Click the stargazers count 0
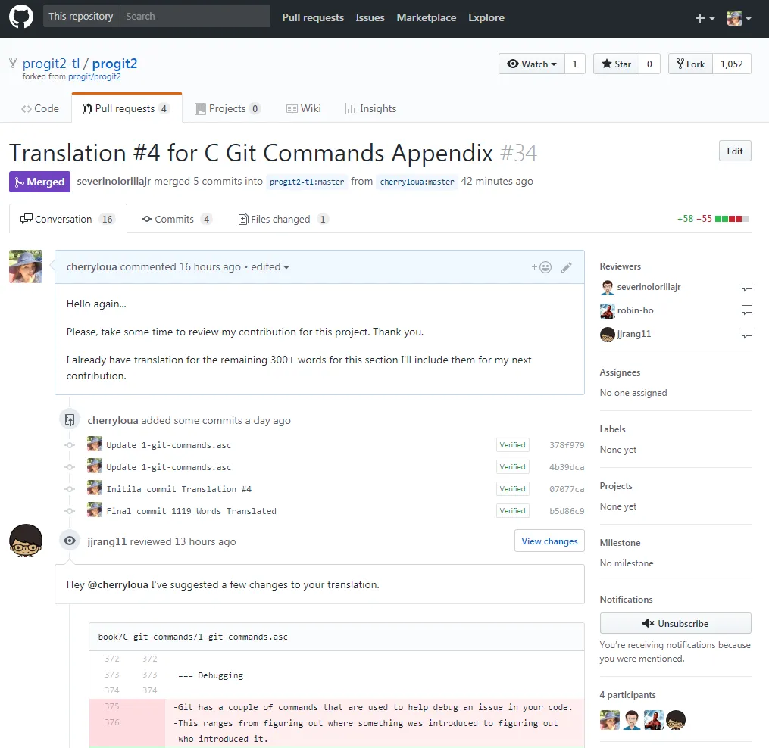The width and height of the screenshot is (769, 748). point(649,64)
